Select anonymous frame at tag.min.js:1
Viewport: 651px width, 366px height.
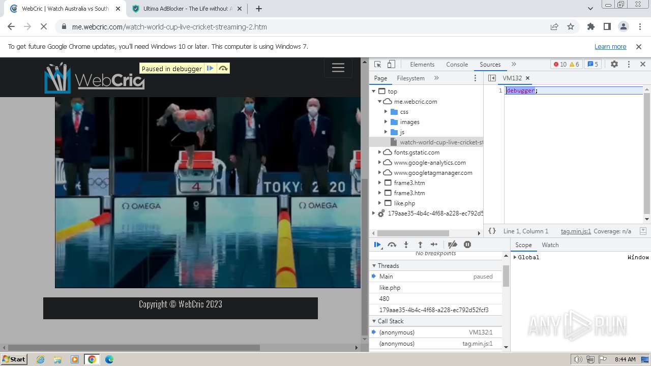pos(436,344)
